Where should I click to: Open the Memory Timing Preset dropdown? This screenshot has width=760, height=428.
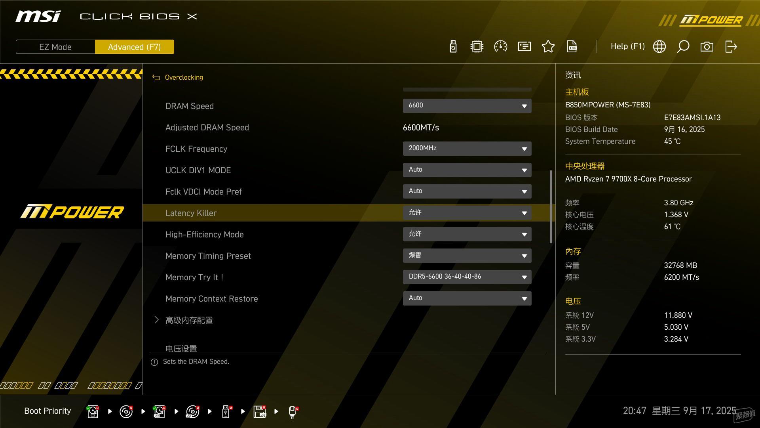[467, 256]
